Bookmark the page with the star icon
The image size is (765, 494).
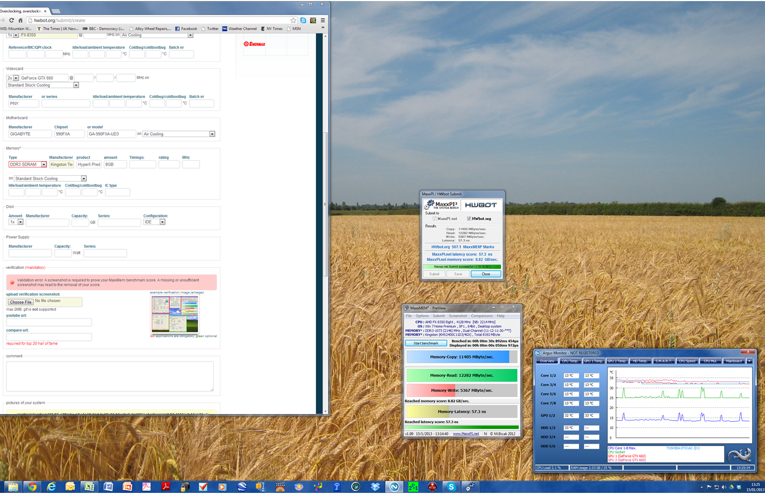click(293, 21)
